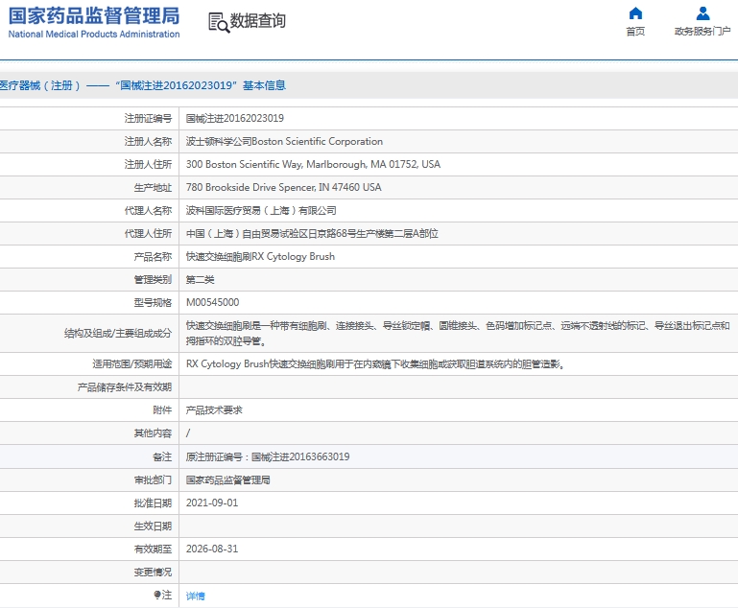Click the 有效期至 row label

click(x=153, y=549)
